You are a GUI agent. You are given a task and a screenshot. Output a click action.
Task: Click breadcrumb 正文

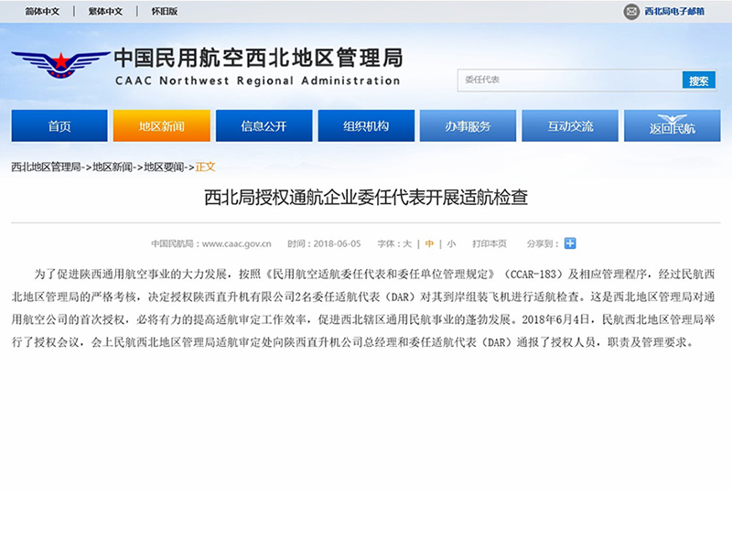tap(205, 167)
